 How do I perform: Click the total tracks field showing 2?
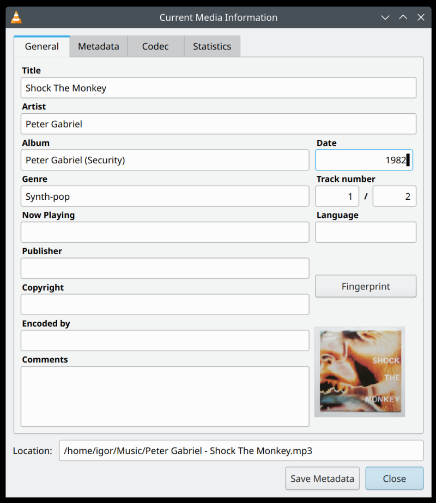pos(394,196)
